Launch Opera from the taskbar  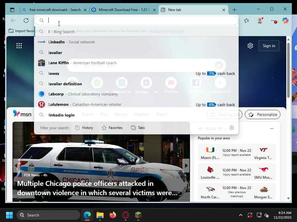coord(125,215)
